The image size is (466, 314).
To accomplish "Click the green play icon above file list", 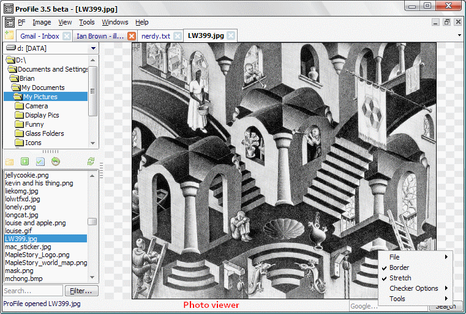I will click(x=25, y=162).
